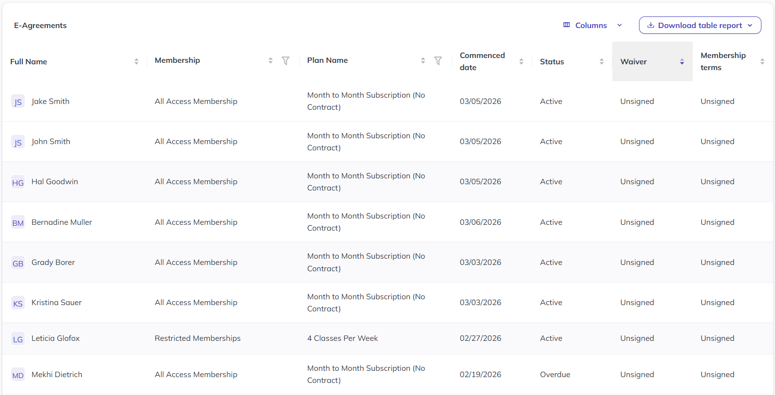Open the Membership column filter

point(286,60)
